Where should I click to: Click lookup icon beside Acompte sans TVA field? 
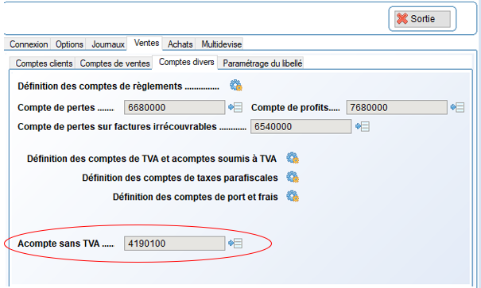point(235,244)
